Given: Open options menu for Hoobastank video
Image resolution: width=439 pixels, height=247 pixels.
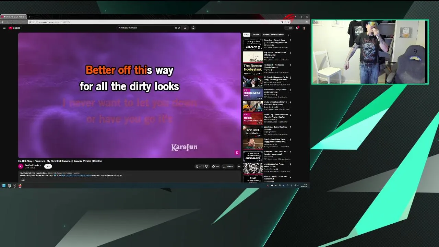Looking at the screenshot, I should 290,65.
